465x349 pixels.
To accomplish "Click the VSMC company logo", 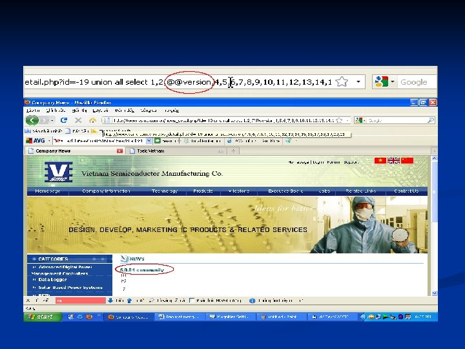I will point(58,172).
